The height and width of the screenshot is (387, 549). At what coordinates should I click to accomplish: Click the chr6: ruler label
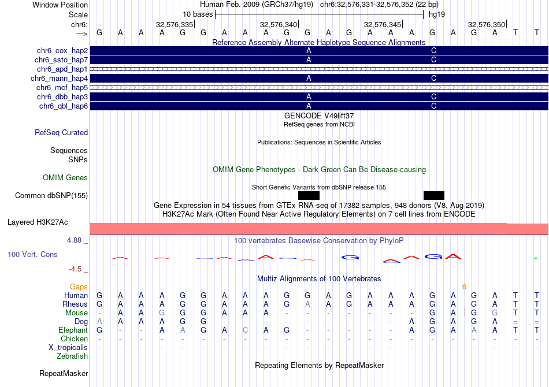click(x=80, y=24)
